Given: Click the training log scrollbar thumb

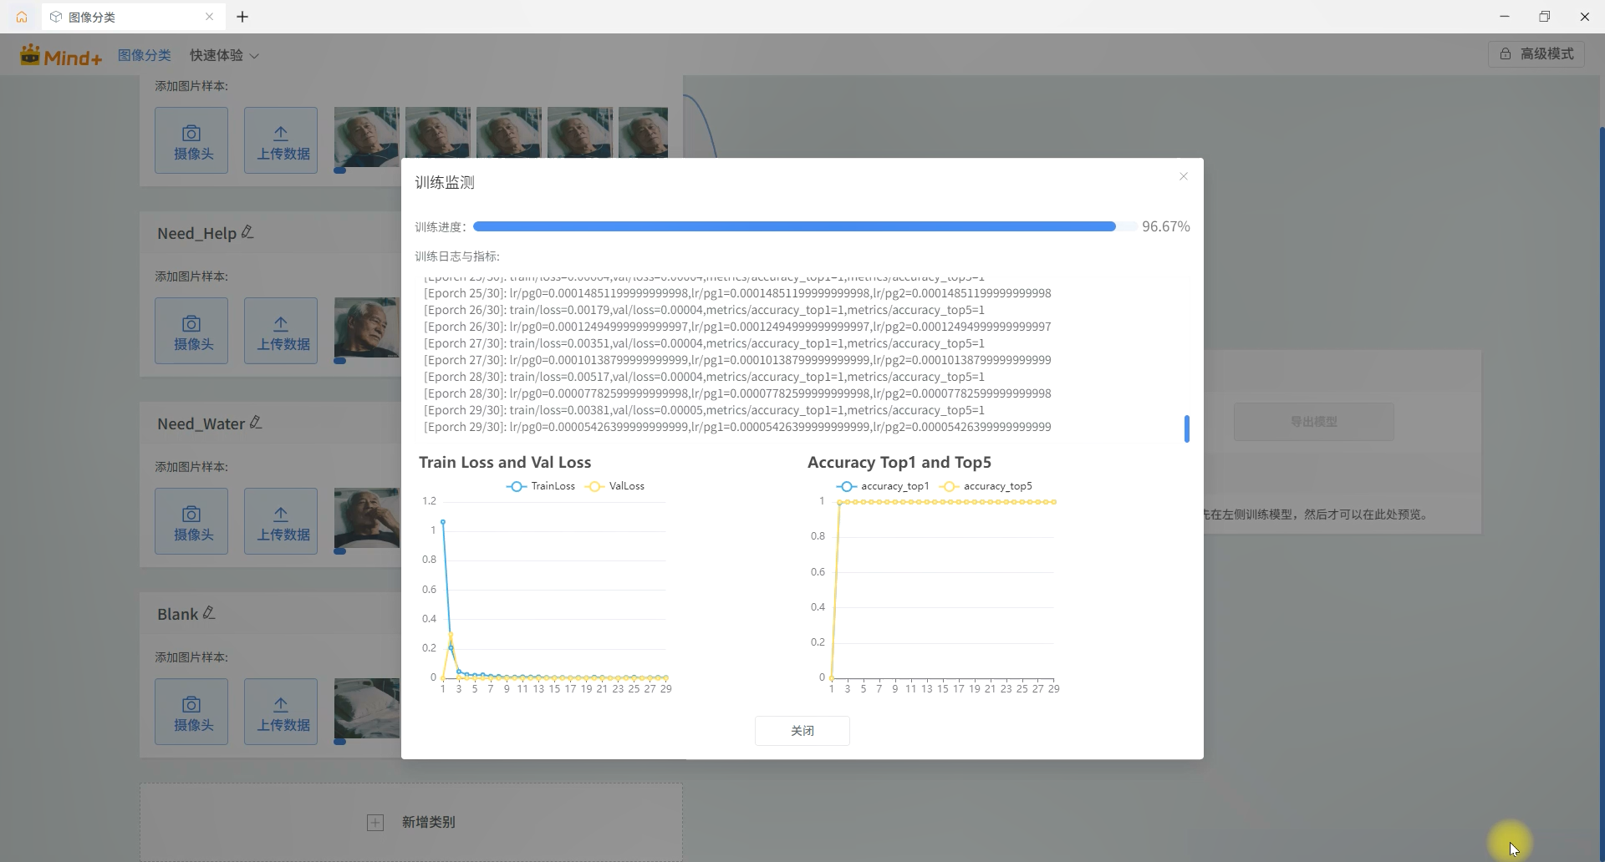Looking at the screenshot, I should click(1186, 428).
